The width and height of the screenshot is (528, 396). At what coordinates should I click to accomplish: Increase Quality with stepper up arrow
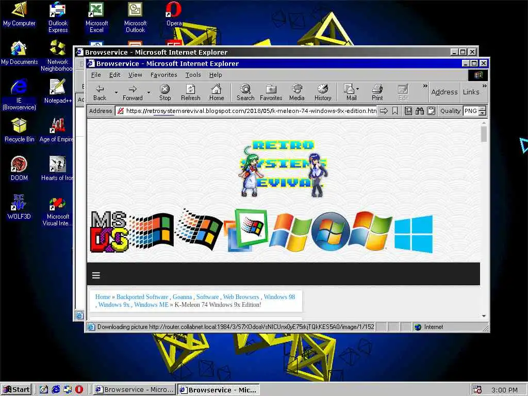(482, 108)
